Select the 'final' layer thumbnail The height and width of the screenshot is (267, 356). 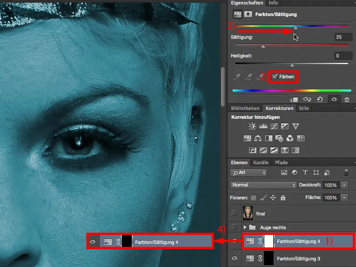[x=248, y=213]
